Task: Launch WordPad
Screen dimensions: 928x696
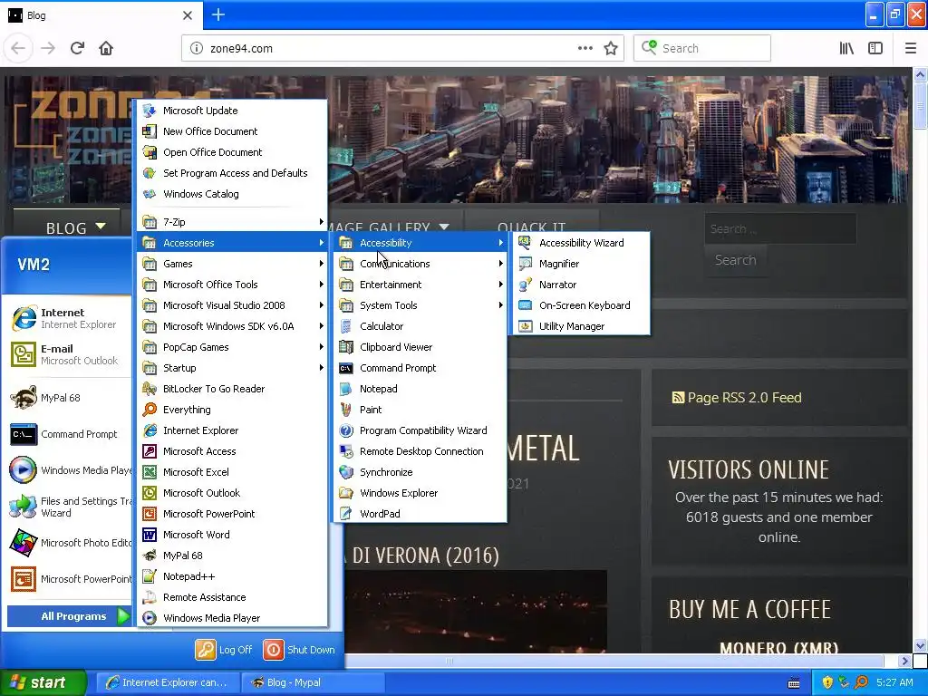Action: (x=420, y=514)
